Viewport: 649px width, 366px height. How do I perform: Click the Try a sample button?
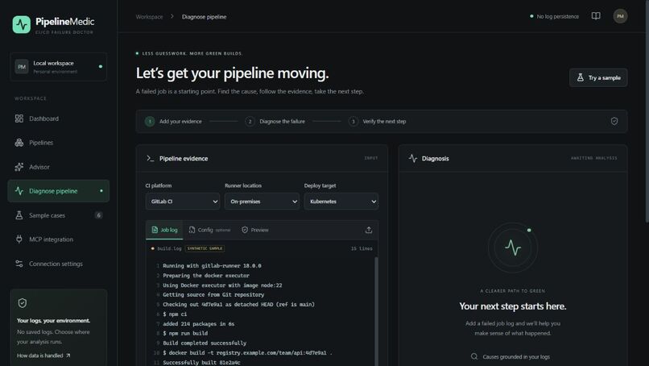[x=598, y=77]
